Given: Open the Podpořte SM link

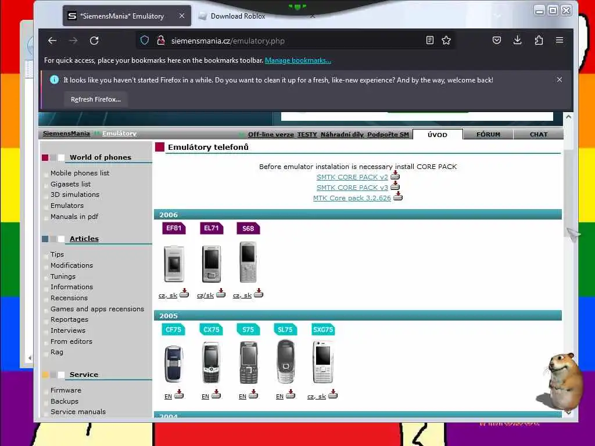Looking at the screenshot, I should pos(388,135).
